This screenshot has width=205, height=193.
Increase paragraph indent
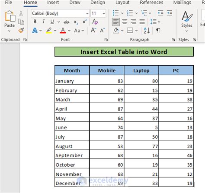tap(169, 13)
